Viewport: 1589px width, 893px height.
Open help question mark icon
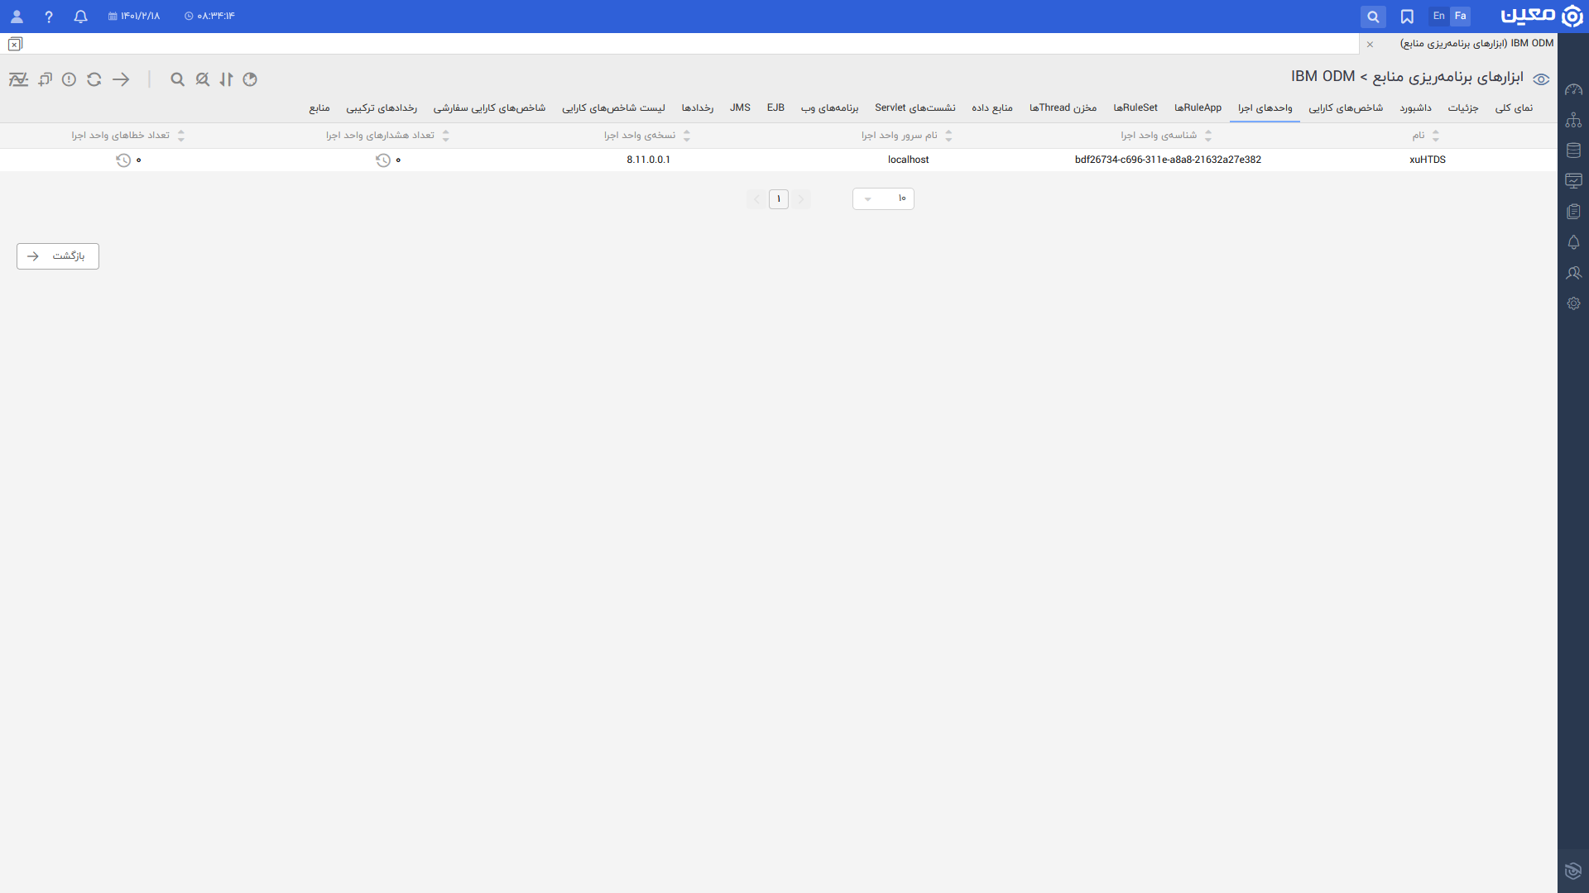pos(49,17)
